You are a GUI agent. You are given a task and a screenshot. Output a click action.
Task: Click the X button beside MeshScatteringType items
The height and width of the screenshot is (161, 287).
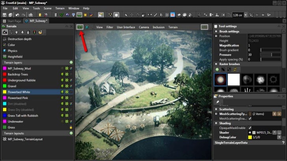pyautogui.click(x=274, y=114)
